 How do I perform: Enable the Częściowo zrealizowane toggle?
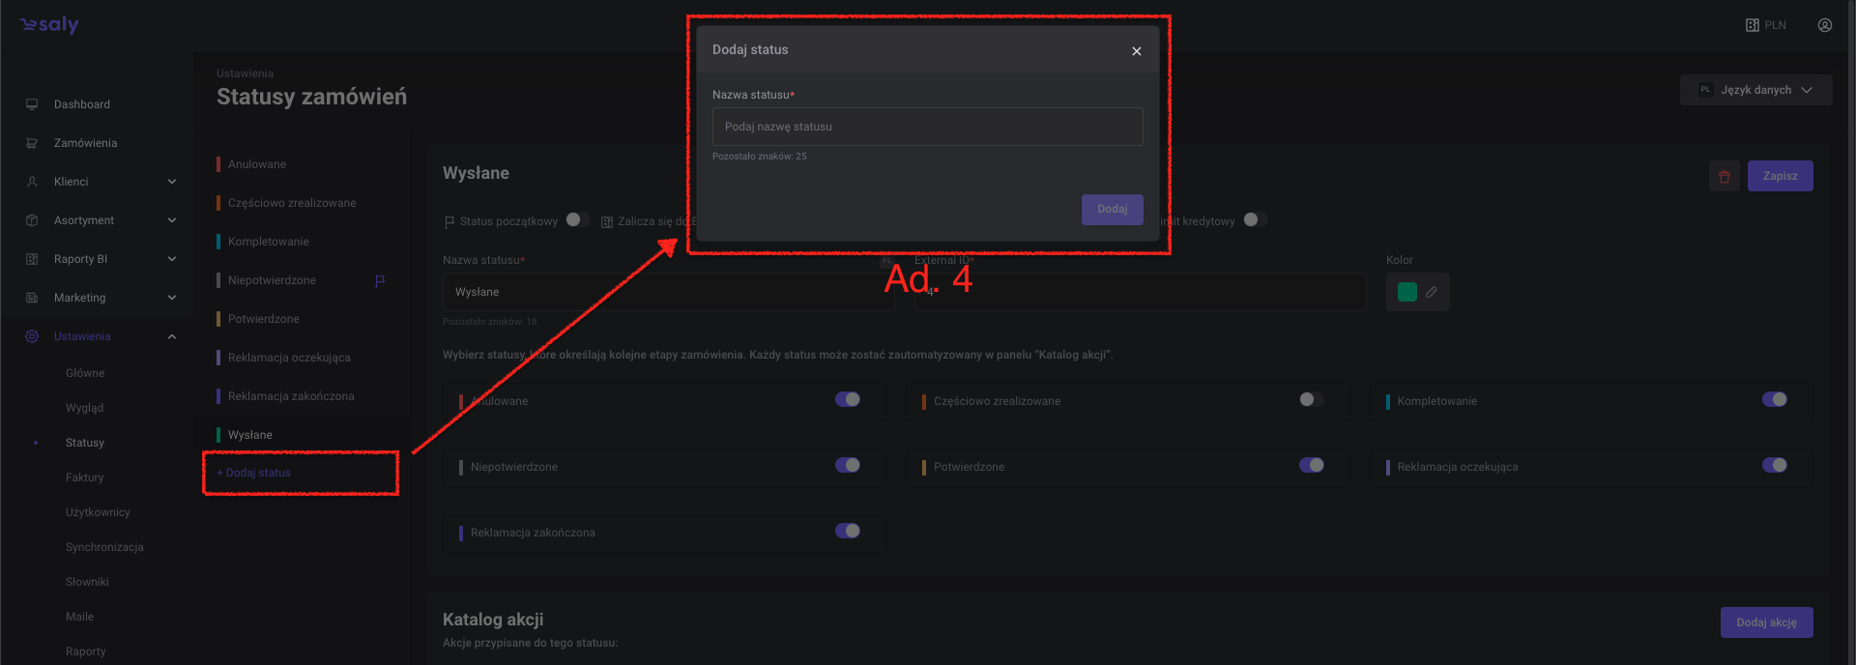pyautogui.click(x=1311, y=400)
